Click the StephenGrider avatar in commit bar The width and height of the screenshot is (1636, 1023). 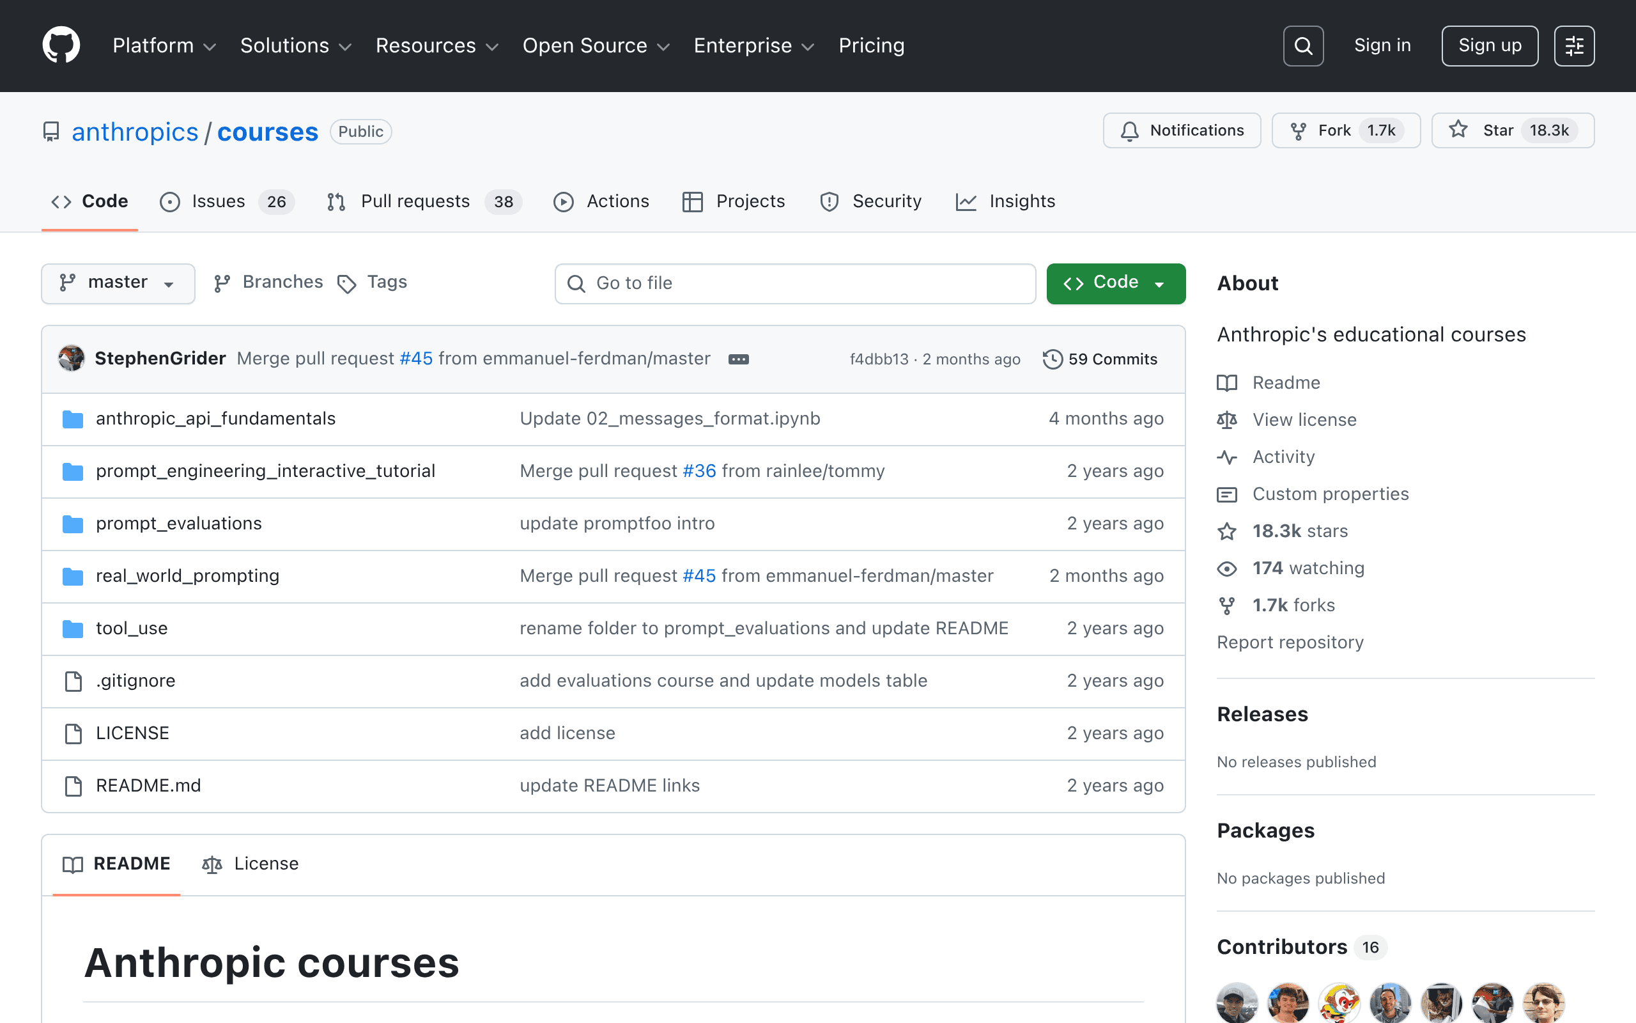point(72,359)
